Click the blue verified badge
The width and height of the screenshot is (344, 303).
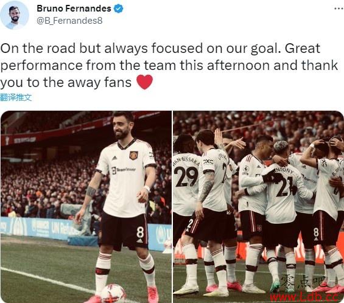[x=119, y=9]
